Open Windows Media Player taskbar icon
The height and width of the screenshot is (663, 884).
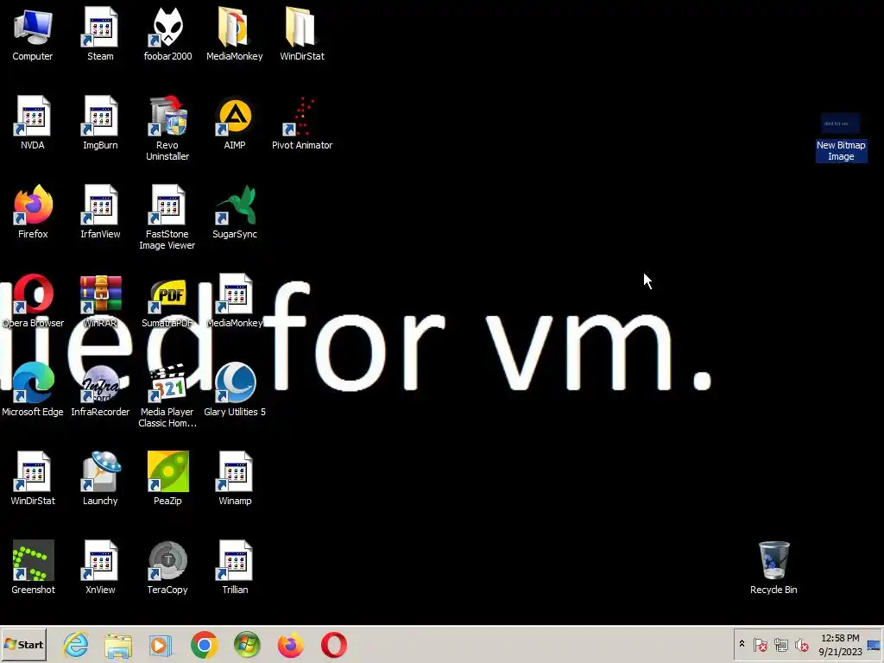[x=160, y=646]
